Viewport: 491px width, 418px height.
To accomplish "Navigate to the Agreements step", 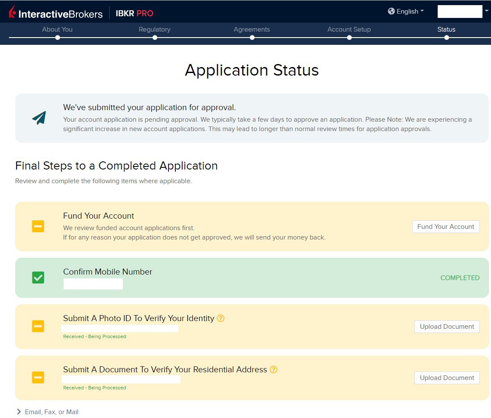I will [252, 29].
